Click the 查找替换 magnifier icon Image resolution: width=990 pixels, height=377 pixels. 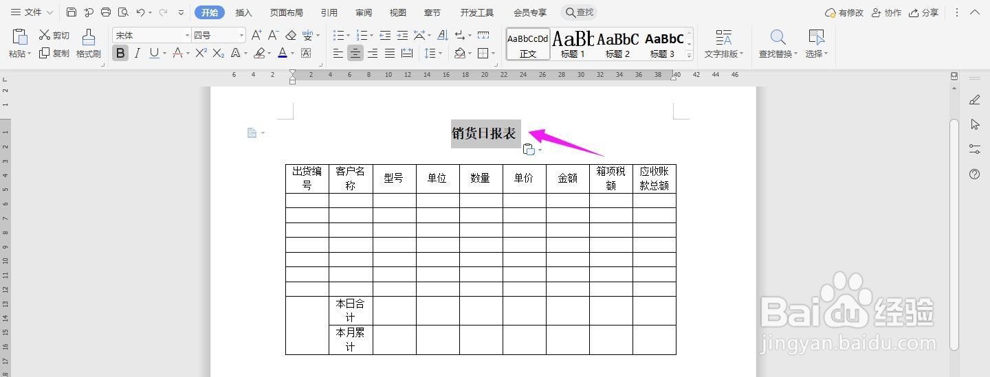(x=778, y=37)
